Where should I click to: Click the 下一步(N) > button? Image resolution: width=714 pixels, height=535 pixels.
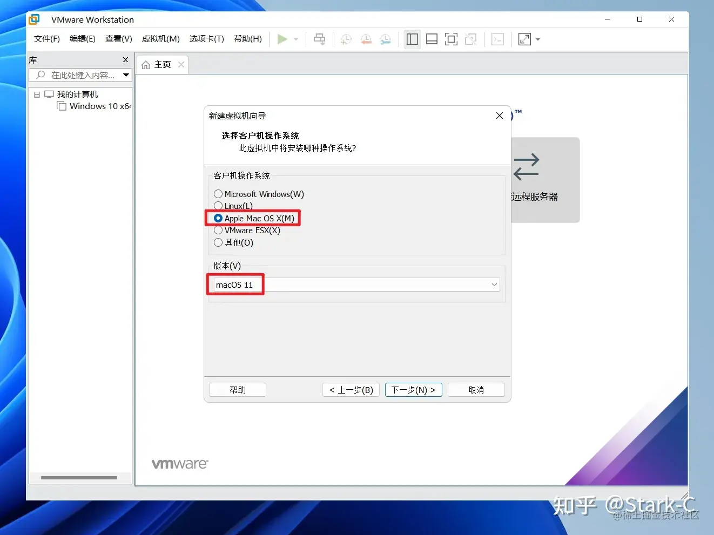tap(414, 390)
